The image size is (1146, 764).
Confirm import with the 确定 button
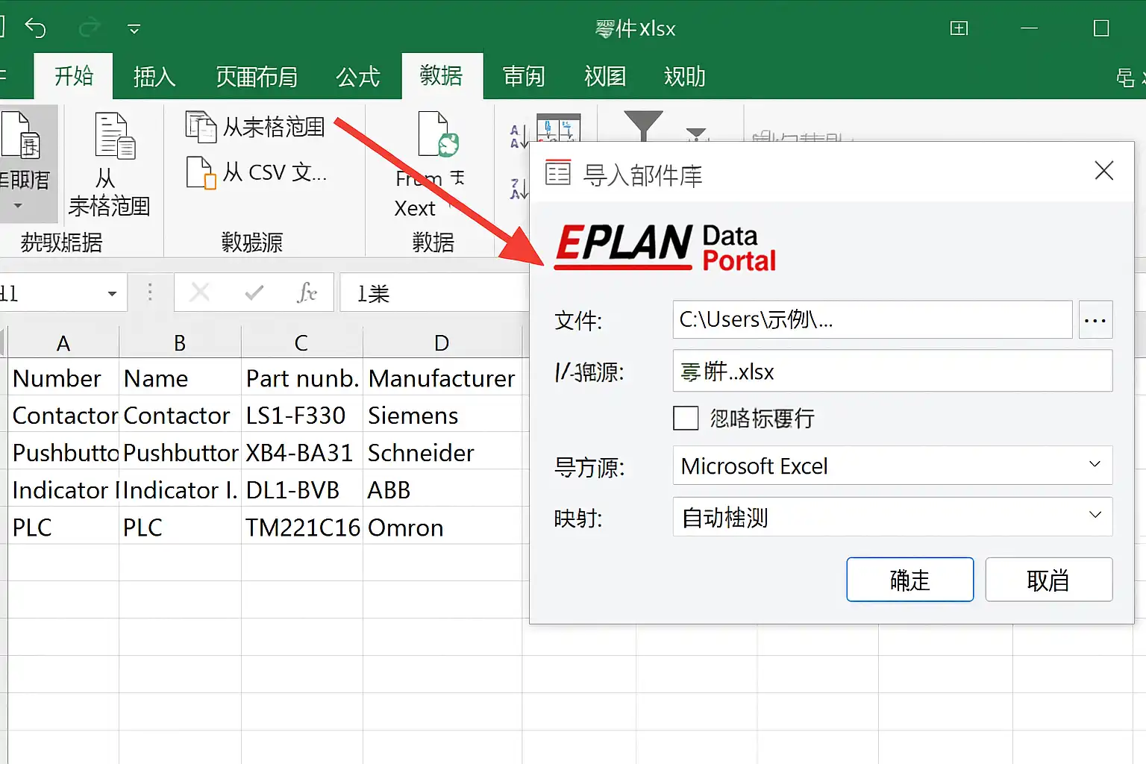pos(909,580)
